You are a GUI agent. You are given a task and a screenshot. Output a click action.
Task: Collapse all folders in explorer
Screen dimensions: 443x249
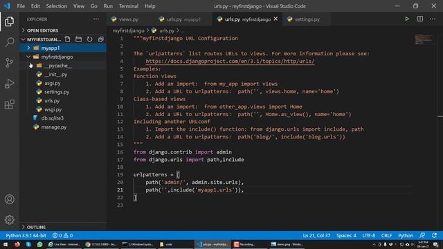tap(100, 39)
